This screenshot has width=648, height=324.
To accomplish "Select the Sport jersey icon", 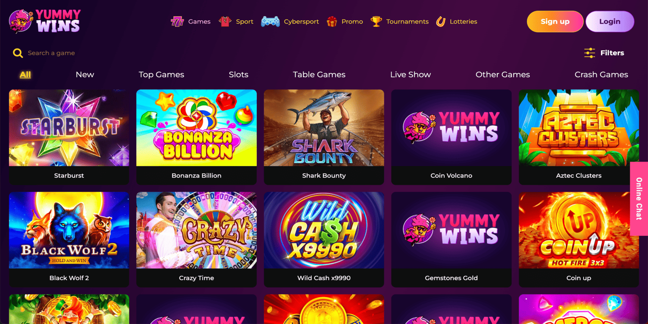I will point(225,21).
